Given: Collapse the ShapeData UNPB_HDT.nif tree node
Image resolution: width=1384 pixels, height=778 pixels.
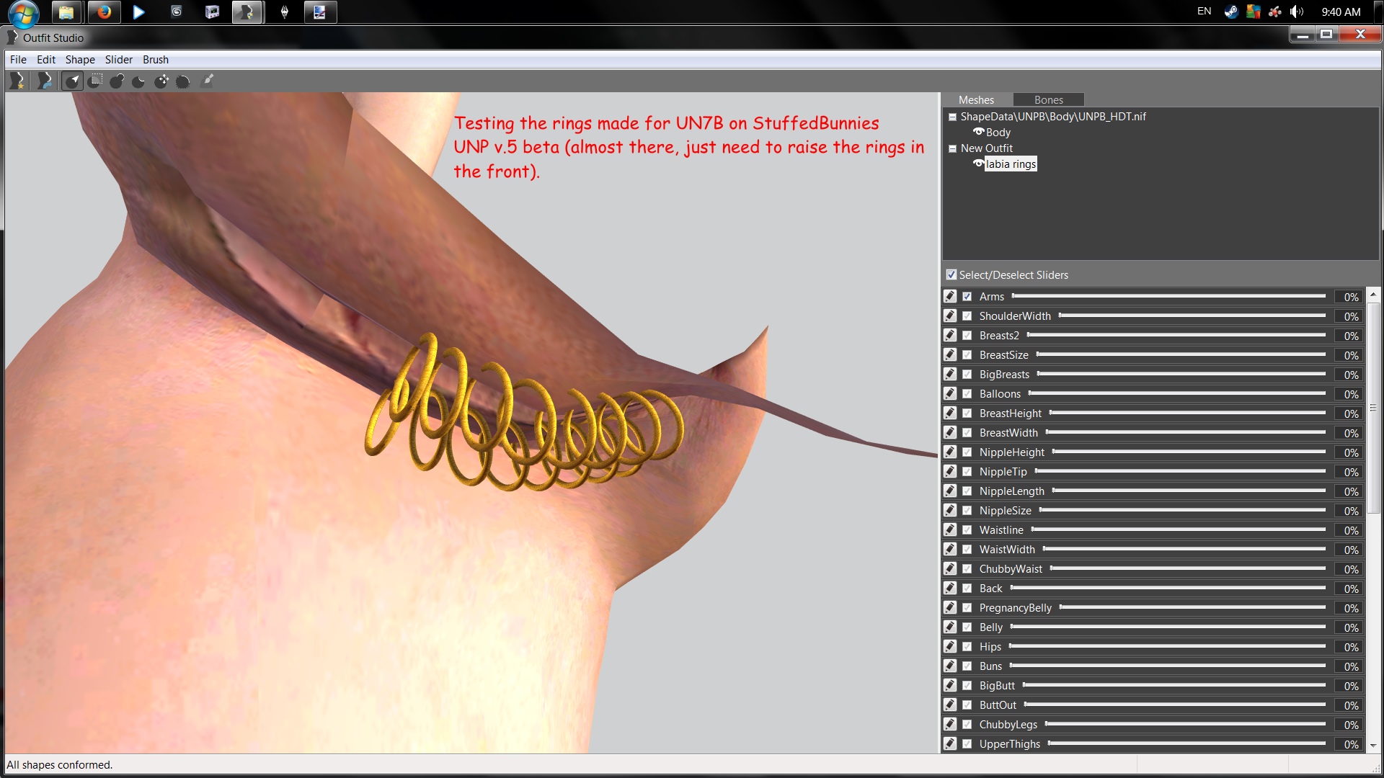Looking at the screenshot, I should point(952,117).
